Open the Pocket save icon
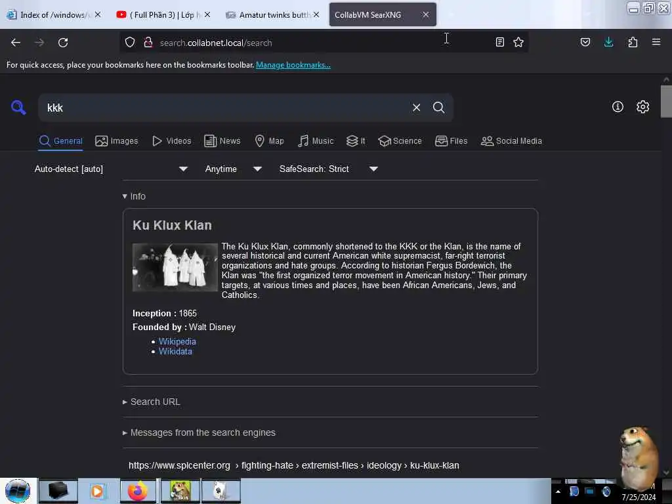Screen dimensions: 672x504 (585, 42)
